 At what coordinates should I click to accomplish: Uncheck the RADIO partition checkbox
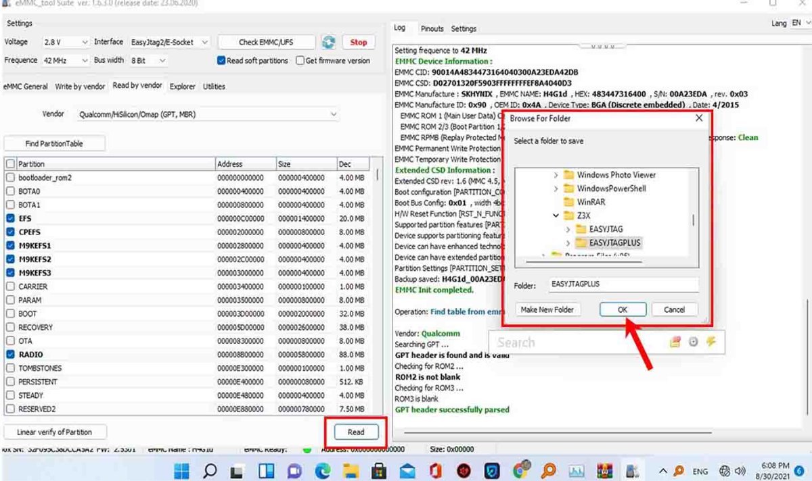[10, 354]
